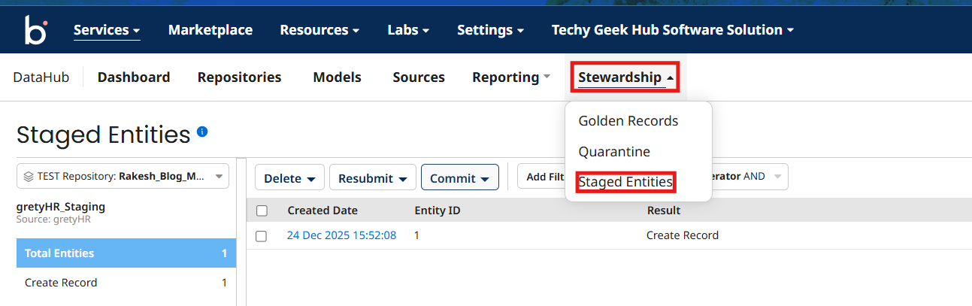Open the Labs dropdown
The image size is (972, 306).
click(408, 30)
